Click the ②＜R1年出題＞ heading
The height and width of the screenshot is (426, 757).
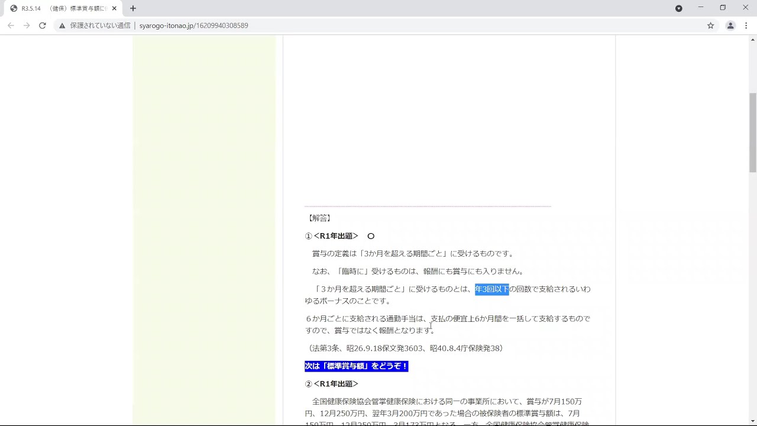(x=332, y=384)
